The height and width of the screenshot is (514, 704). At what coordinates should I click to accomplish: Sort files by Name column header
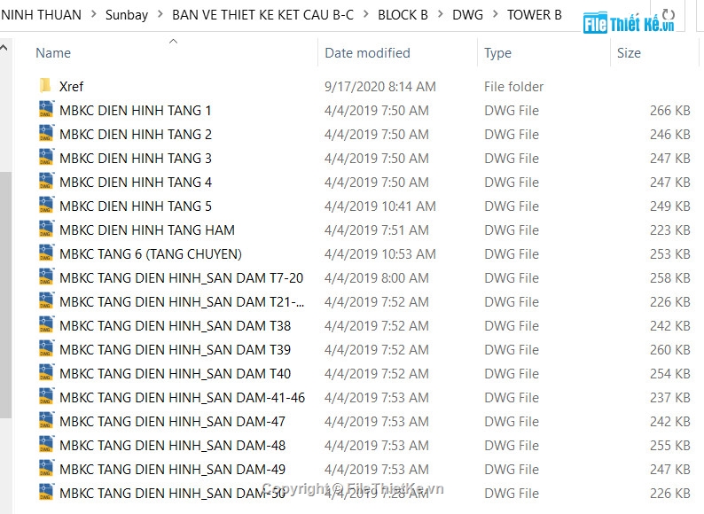pos(53,53)
